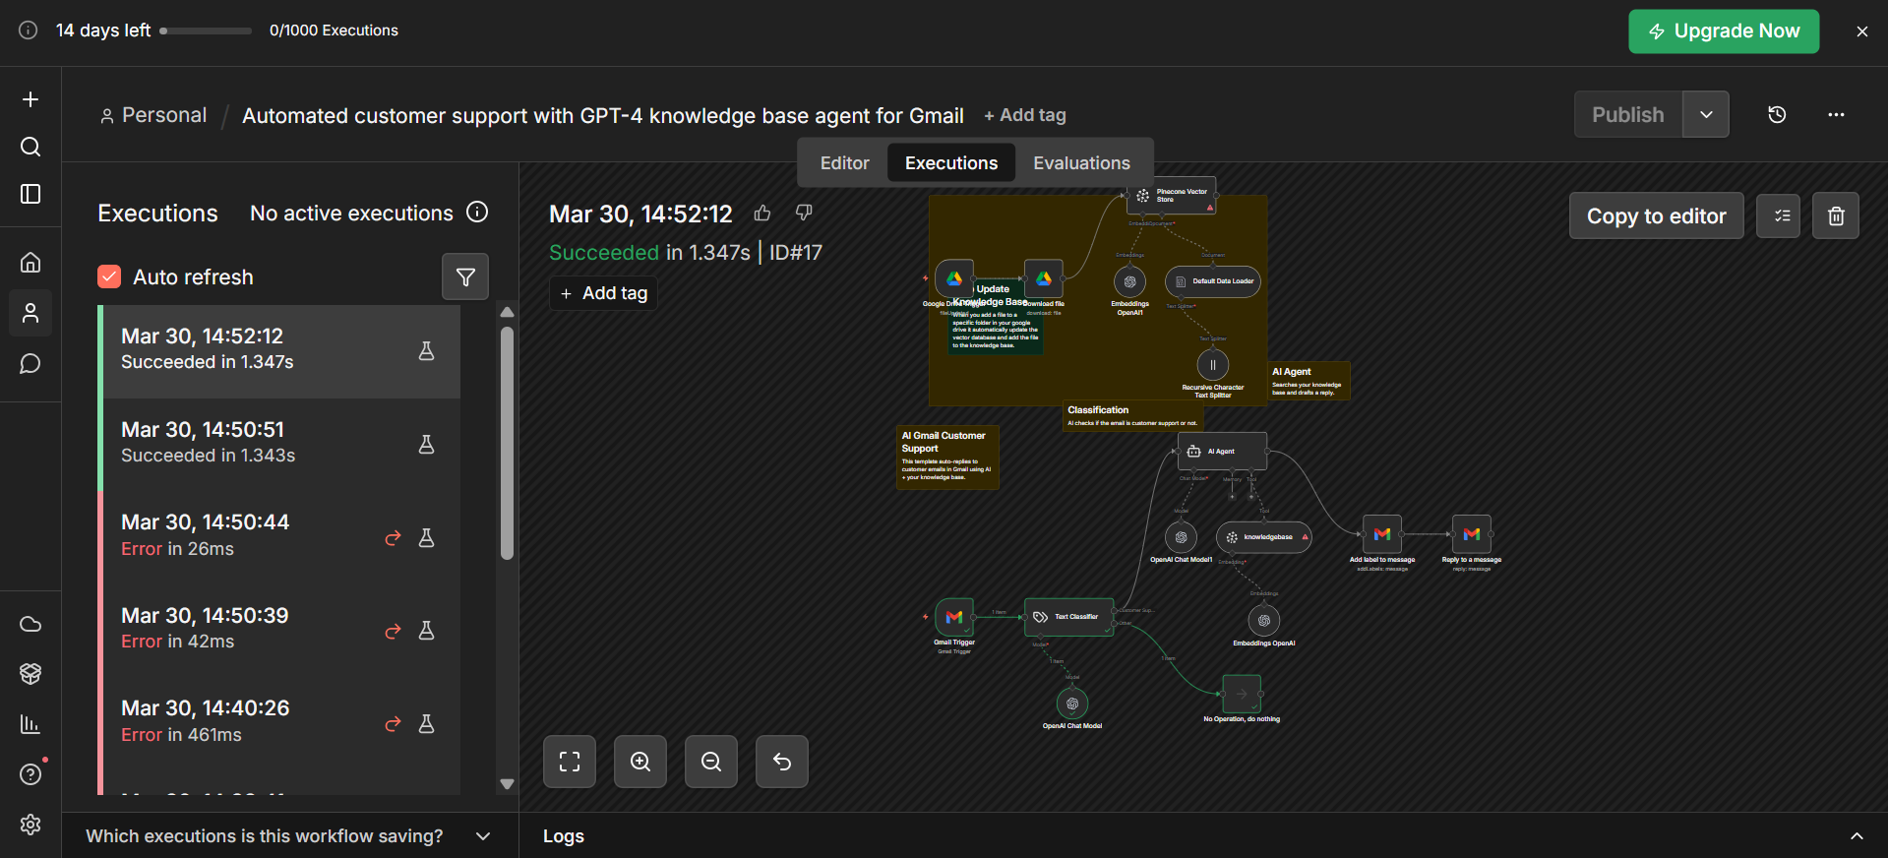This screenshot has width=1888, height=858.
Task: Delete execution using the trash icon
Action: [1836, 216]
